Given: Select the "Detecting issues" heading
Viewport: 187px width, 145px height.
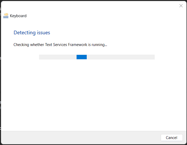Looking at the screenshot, I should [32, 33].
